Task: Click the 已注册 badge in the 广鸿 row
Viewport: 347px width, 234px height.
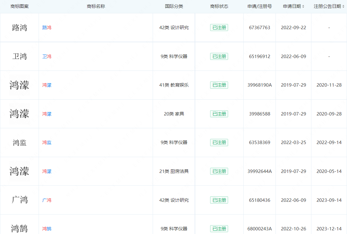Action: (219, 200)
